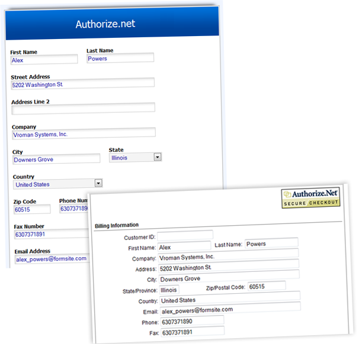The width and height of the screenshot is (359, 344).
Task: Click the empty Address Line 2 field
Action: (x=84, y=109)
